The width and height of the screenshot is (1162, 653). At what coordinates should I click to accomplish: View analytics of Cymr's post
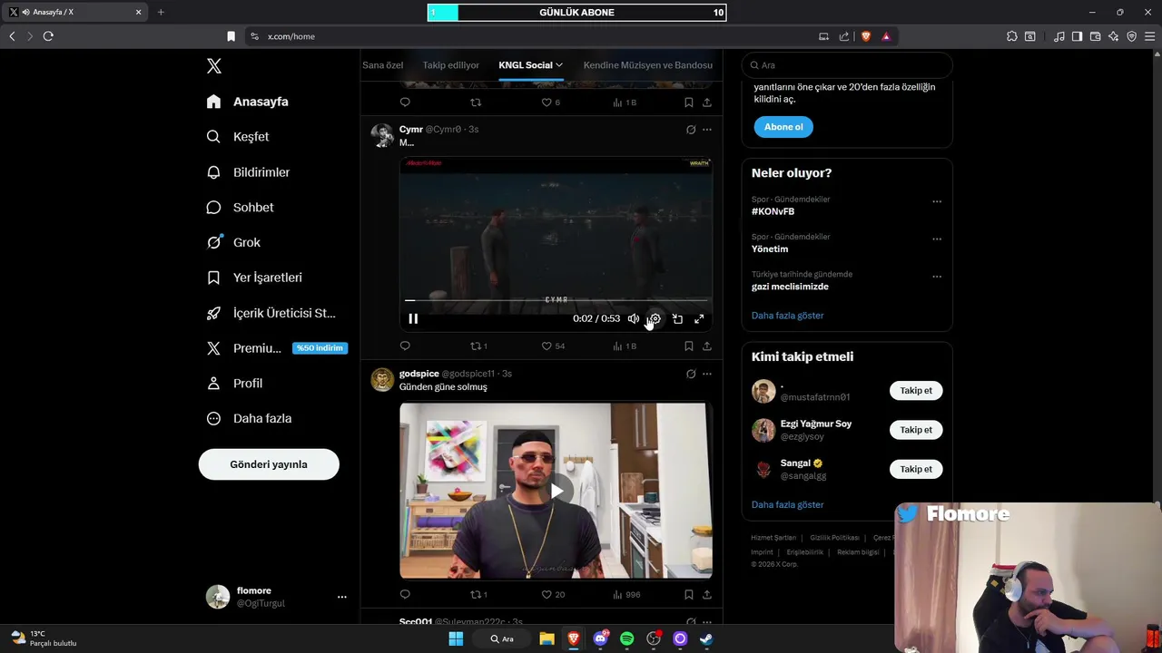625,346
